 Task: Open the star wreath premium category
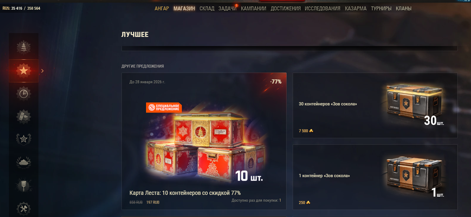24,139
